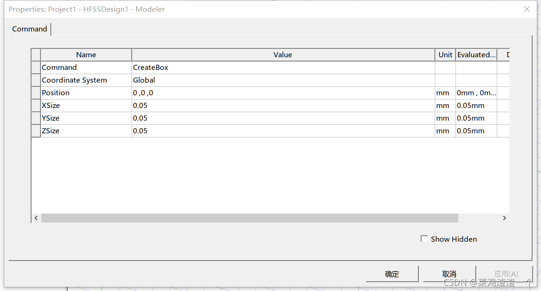Click the 确定 (OK) button
The height and width of the screenshot is (291, 541).
[x=392, y=274]
